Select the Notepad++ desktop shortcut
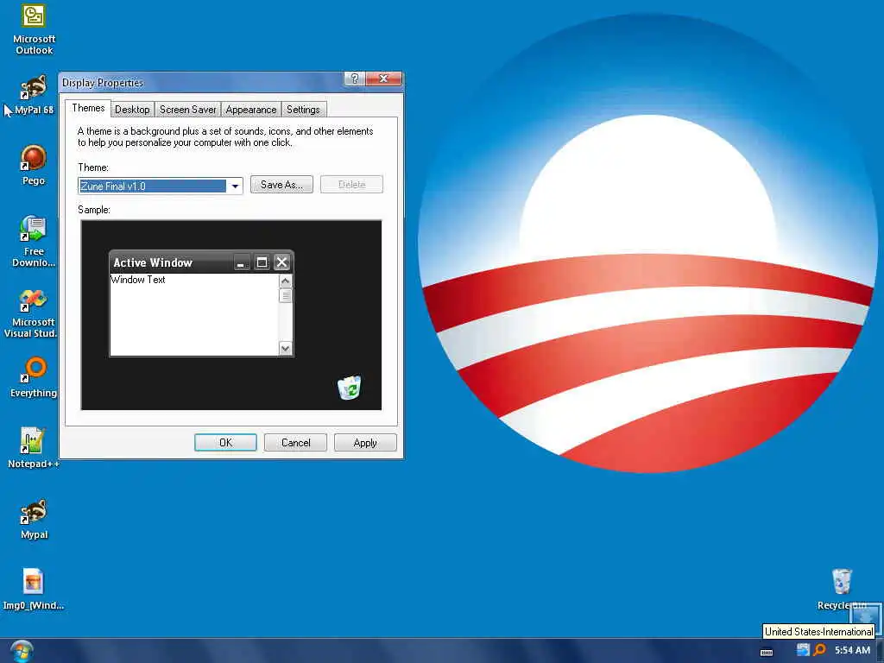This screenshot has height=663, width=884. [34, 448]
